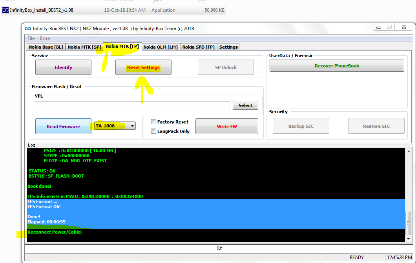Click the 'Boot done!' log line

[x=39, y=186]
